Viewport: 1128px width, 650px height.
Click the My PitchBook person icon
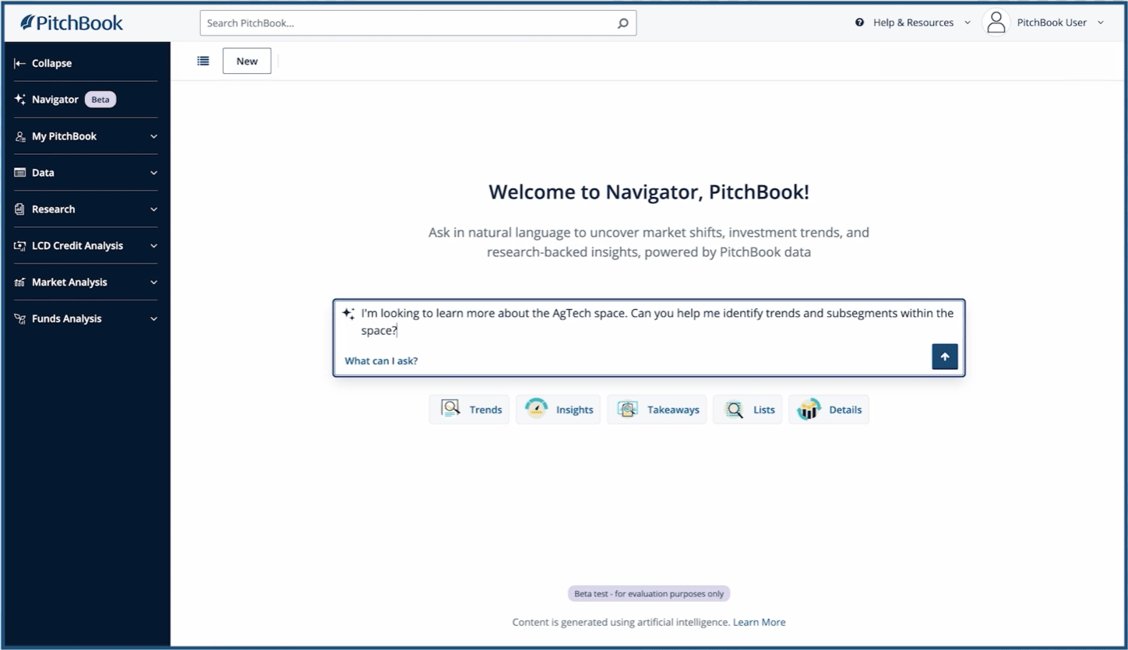[20, 136]
